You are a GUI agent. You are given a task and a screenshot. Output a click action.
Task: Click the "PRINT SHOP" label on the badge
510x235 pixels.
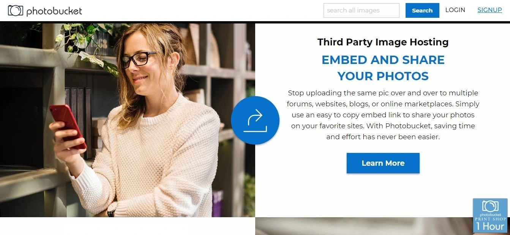[x=490, y=219]
